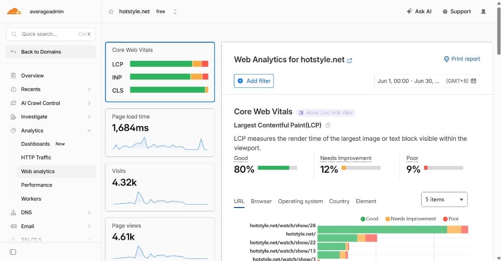This screenshot has width=502, height=261.
Task: Click the Support help icon
Action: 445,11
